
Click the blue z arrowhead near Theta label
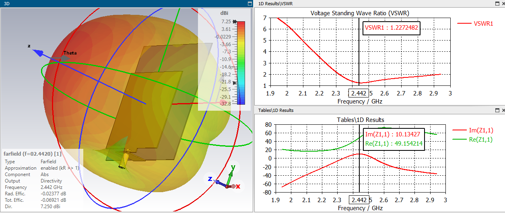pyautogui.click(x=38, y=52)
